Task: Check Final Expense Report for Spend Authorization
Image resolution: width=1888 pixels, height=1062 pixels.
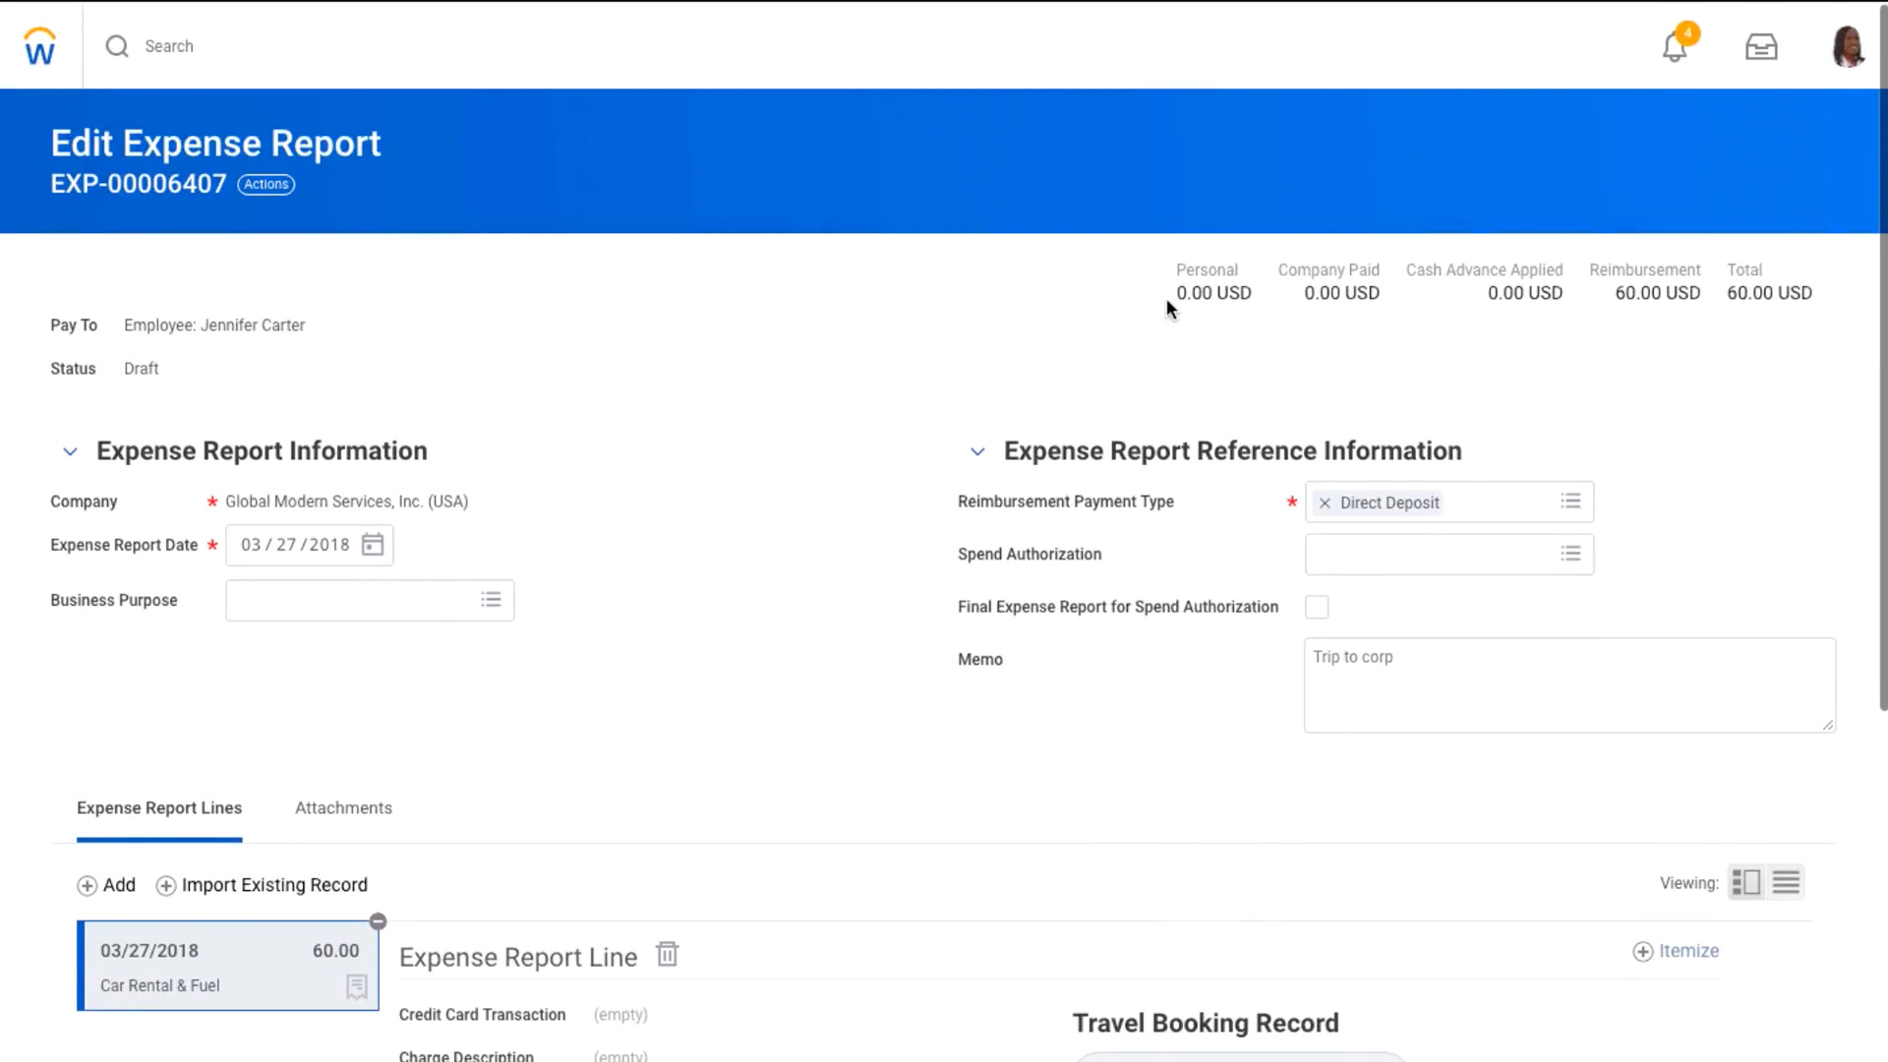Action: coord(1317,607)
